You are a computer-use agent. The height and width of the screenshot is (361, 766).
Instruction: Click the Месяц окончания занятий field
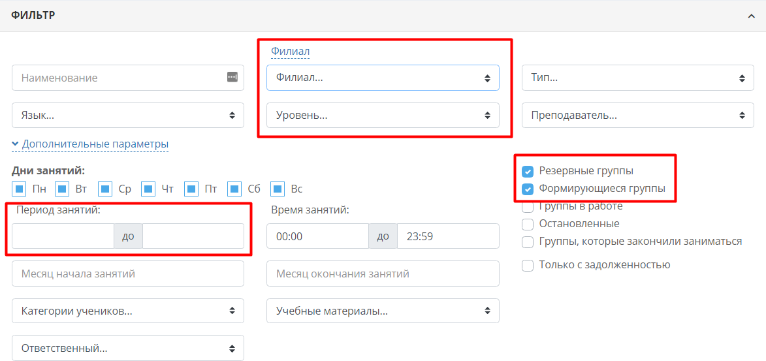coord(383,274)
